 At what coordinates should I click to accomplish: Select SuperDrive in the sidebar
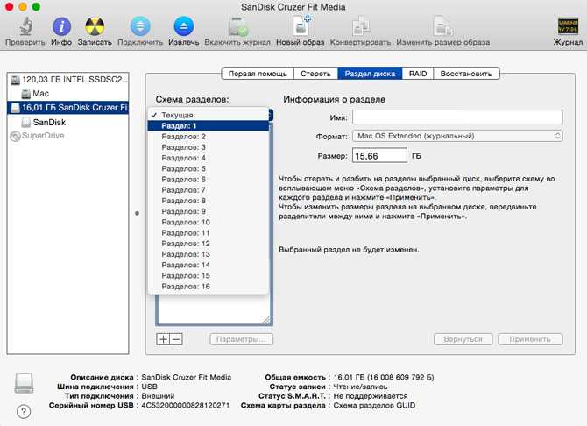pos(68,136)
